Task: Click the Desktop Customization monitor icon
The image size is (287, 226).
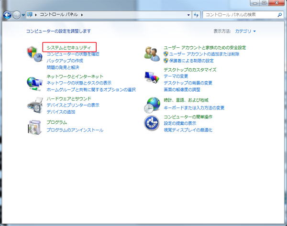Action: pos(153,76)
